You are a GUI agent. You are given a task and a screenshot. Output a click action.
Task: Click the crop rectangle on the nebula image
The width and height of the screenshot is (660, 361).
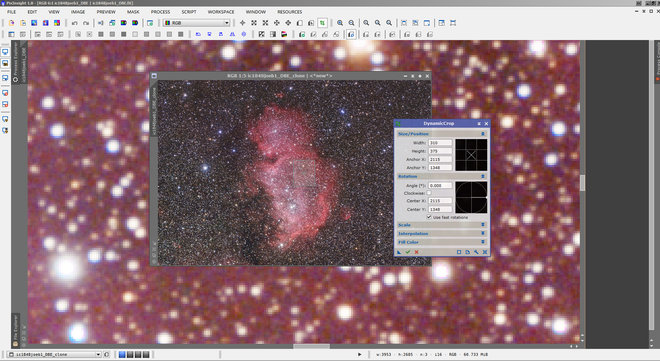[x=304, y=173]
